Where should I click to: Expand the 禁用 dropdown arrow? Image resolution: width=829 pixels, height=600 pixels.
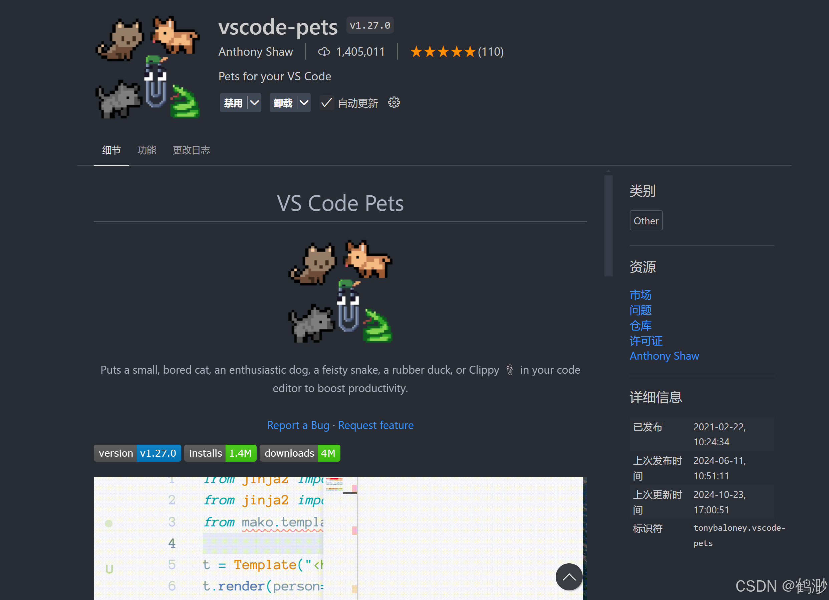click(254, 103)
